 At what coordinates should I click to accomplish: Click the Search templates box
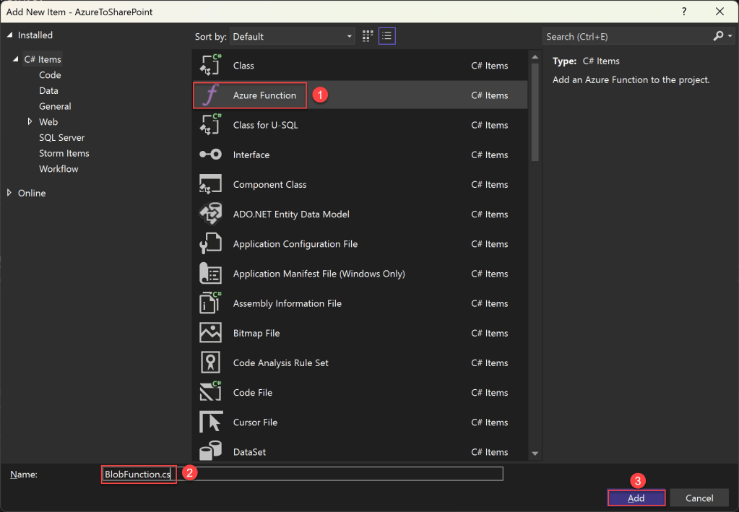tap(626, 36)
